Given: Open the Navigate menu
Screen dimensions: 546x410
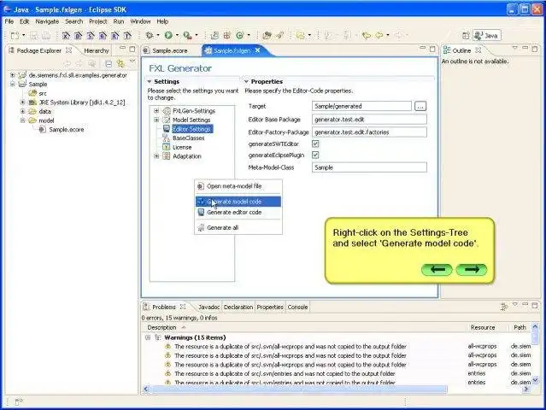Looking at the screenshot, I should pyautogui.click(x=47, y=21).
